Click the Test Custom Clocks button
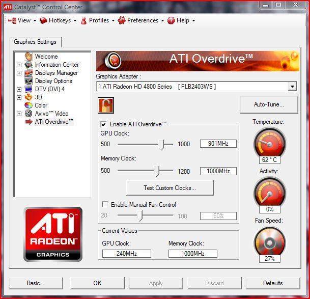 170,188
